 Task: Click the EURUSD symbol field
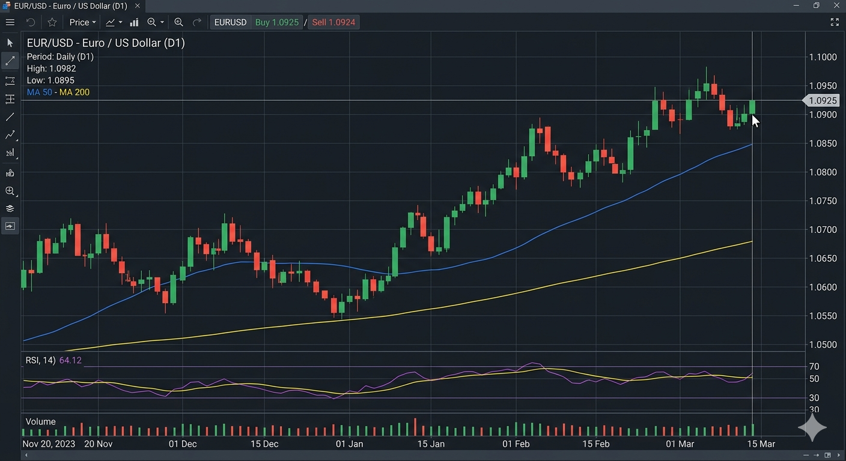230,22
